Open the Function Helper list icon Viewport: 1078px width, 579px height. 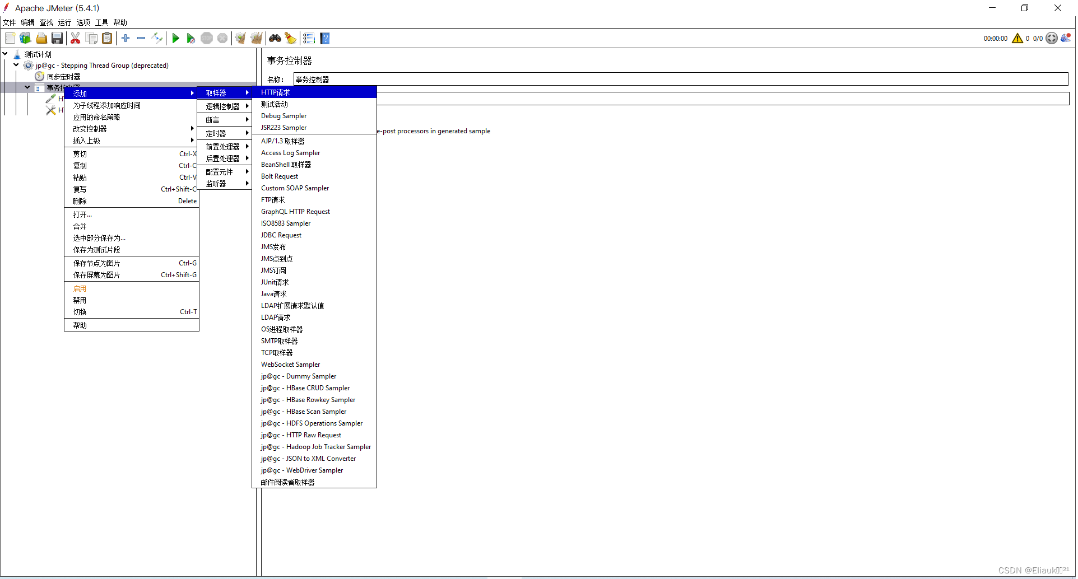[309, 38]
